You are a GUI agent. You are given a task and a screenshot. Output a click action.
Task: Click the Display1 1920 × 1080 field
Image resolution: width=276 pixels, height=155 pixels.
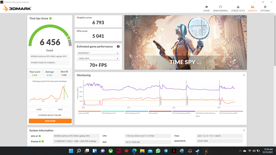click(x=76, y=141)
